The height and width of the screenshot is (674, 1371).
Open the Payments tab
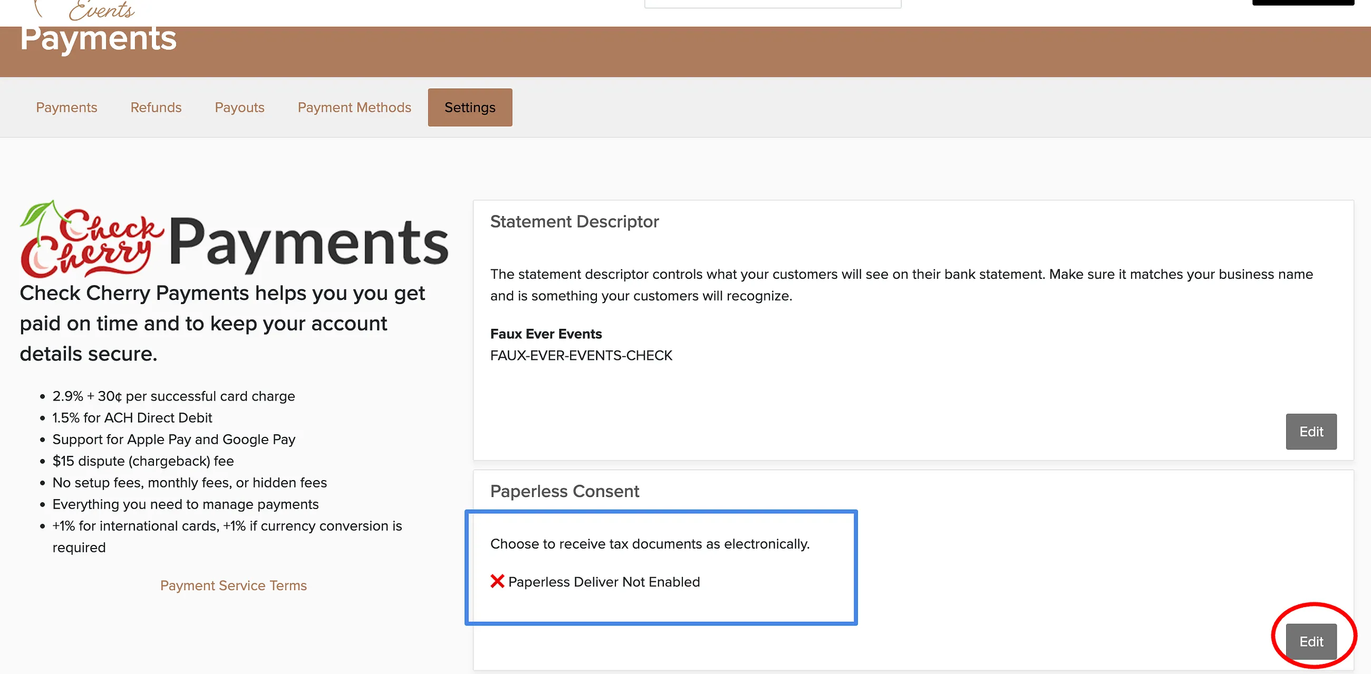[66, 108]
